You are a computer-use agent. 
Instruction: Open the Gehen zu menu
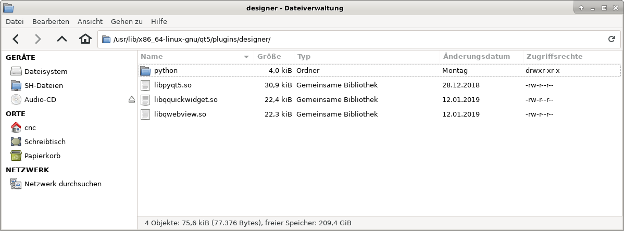pyautogui.click(x=127, y=21)
